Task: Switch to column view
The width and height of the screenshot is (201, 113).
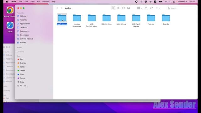Action: [123, 8]
